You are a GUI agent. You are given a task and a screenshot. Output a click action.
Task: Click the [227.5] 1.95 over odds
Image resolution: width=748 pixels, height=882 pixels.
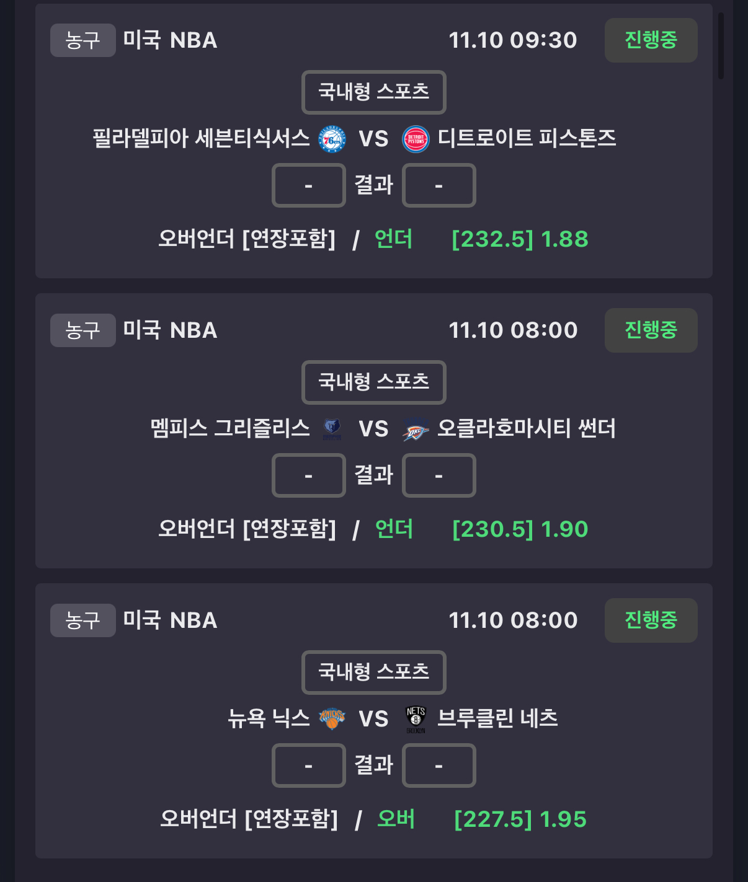click(520, 819)
